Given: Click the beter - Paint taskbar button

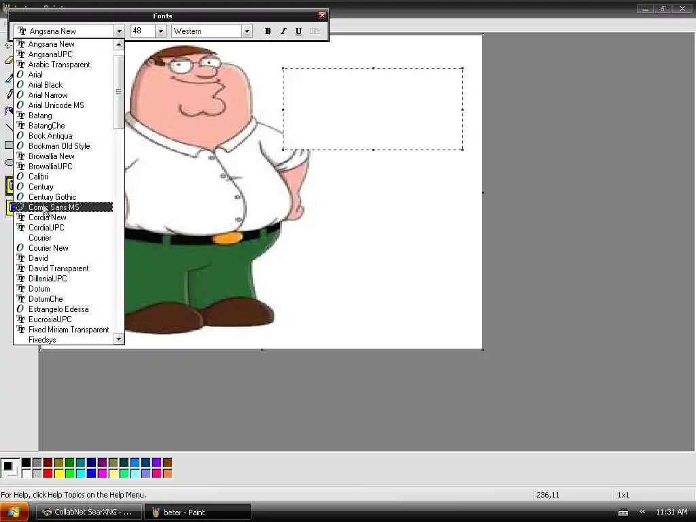Looking at the screenshot, I should 198,512.
